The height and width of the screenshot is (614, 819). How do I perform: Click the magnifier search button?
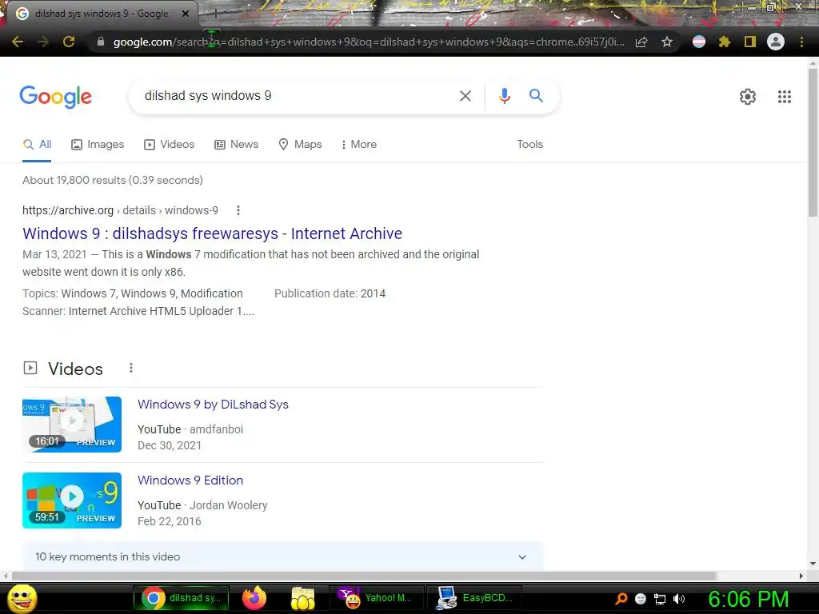pyautogui.click(x=536, y=96)
